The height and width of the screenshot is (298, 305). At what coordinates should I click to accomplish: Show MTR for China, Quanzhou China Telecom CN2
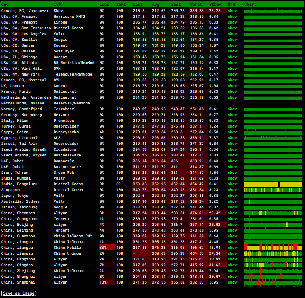(232, 236)
